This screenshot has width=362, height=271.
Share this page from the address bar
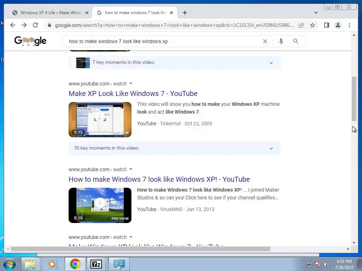(301, 25)
